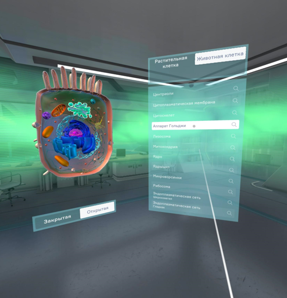Click magnifier icon beside Микроворсинки
The image size is (287, 298).
(x=231, y=181)
